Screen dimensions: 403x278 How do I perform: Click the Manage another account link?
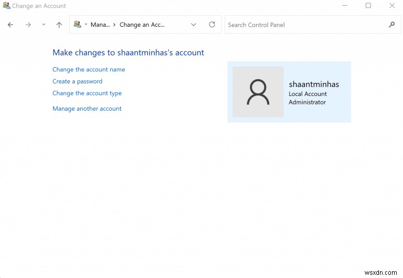pos(87,109)
